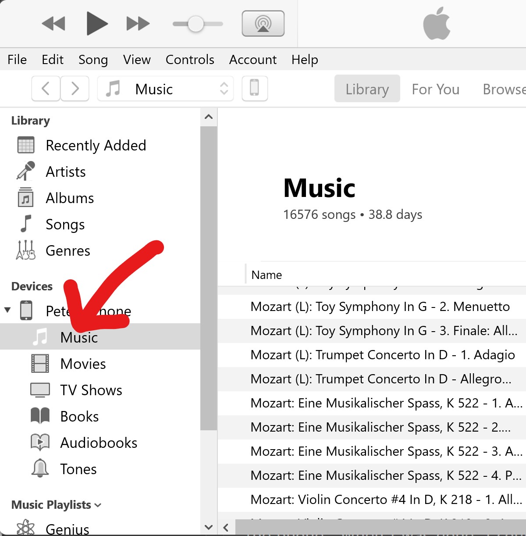The width and height of the screenshot is (526, 536).
Task: Skip forward with the fast-forward button
Action: [x=138, y=24]
